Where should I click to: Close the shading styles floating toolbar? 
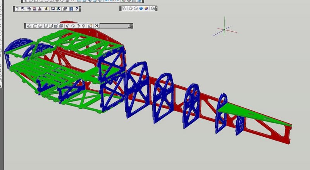point(157,7)
